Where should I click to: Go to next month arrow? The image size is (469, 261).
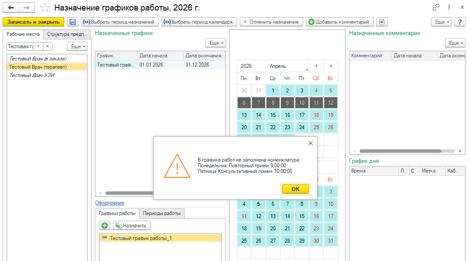click(x=331, y=66)
